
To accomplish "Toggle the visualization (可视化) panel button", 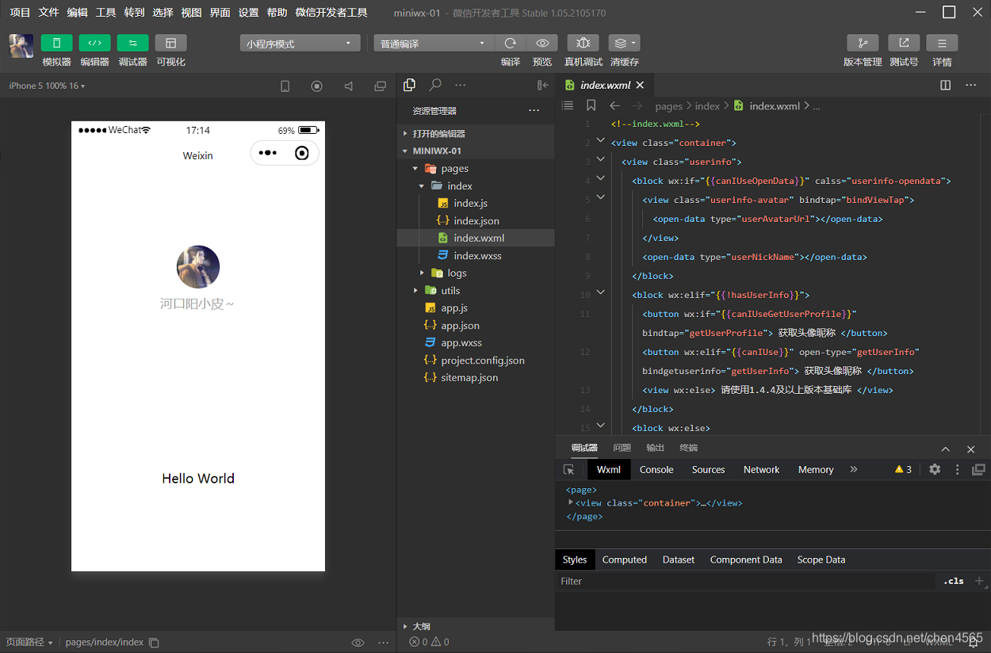I will [x=170, y=43].
